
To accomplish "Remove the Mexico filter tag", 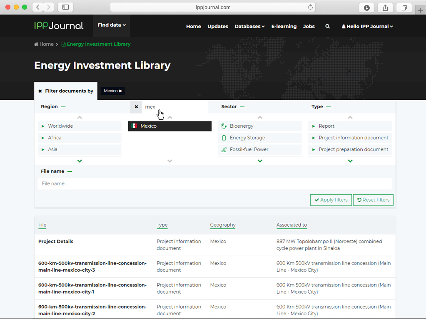I will [120, 91].
